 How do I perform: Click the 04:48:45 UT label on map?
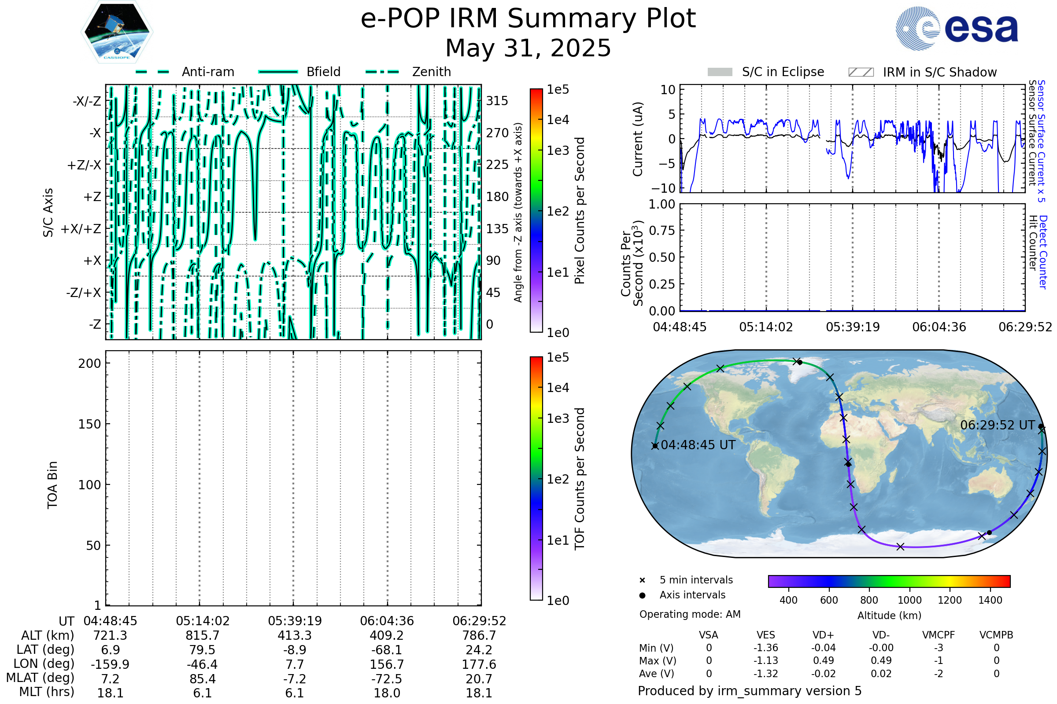click(x=698, y=445)
